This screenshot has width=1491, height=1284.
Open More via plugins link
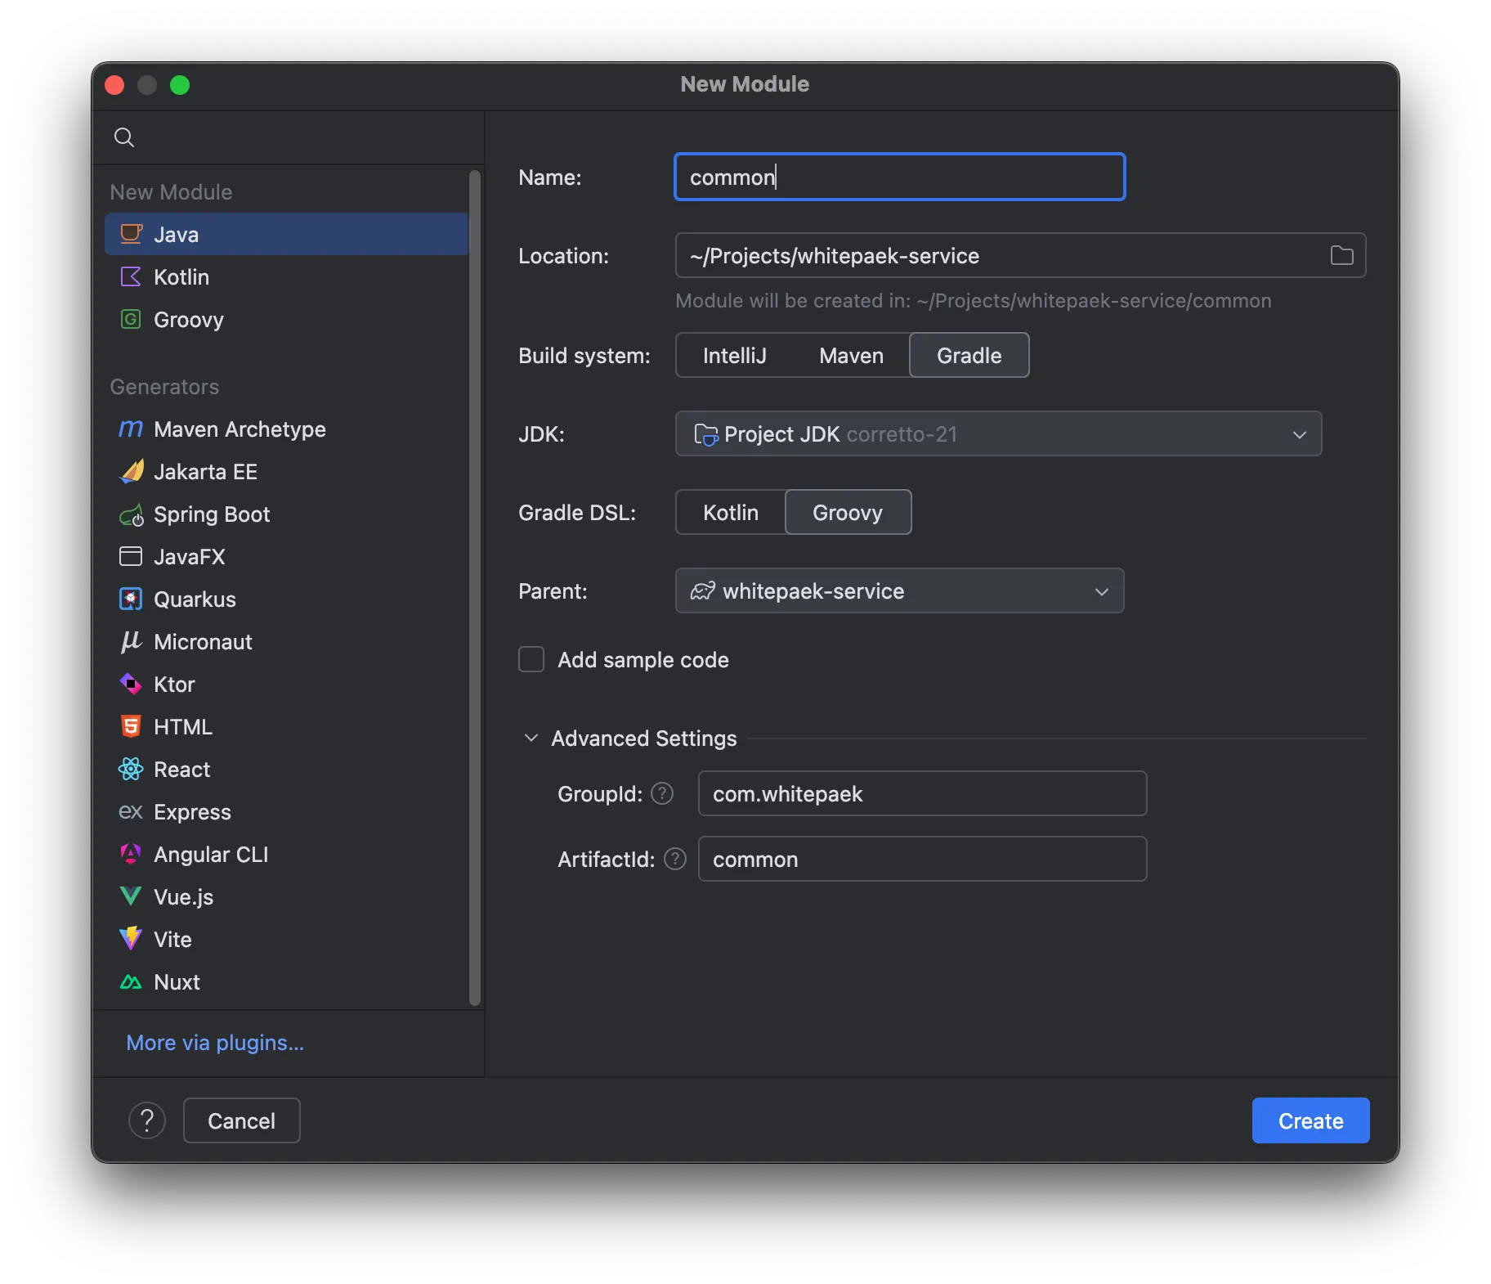coord(215,1043)
